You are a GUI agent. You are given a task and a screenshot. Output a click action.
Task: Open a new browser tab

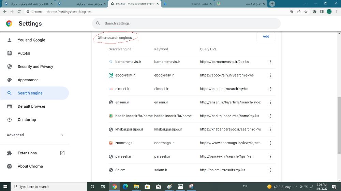coord(272,4)
